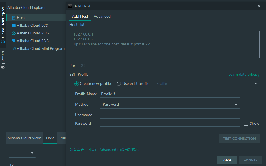Choose the Use exist profile option
Viewport: 266px width, 166px height.
tap(119, 84)
